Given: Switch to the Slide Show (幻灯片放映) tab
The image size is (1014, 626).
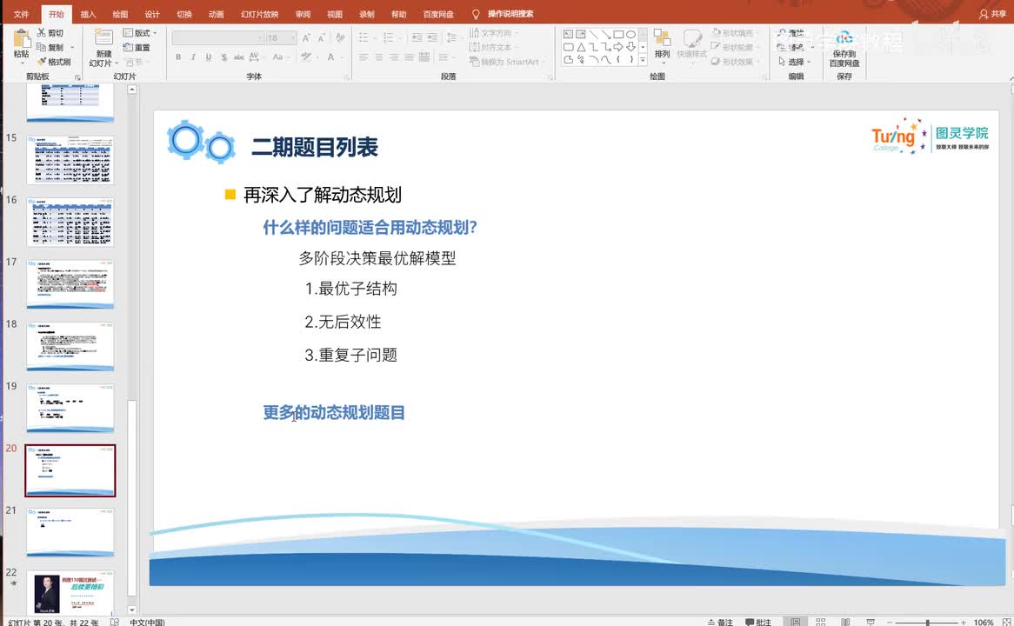Looking at the screenshot, I should [x=259, y=14].
